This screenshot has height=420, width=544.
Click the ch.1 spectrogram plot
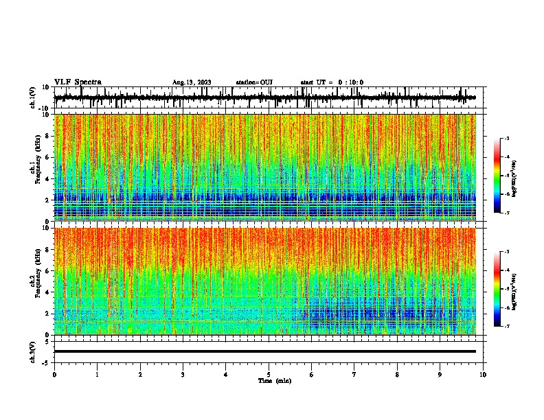pyautogui.click(x=265, y=167)
